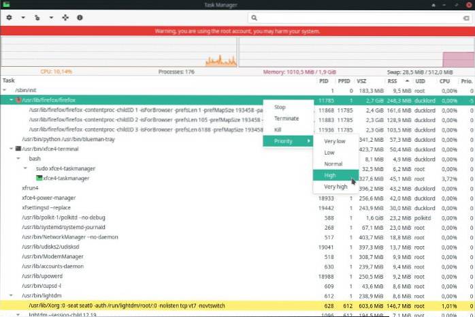
Task: Click the terminal icon in xfce4-terminal row
Action: 18,149
